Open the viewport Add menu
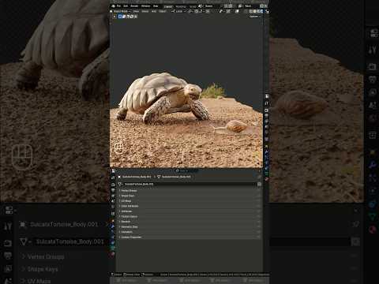Viewport: 379px width, 284px height. tap(154, 11)
